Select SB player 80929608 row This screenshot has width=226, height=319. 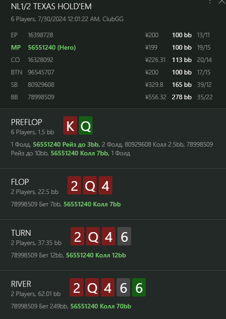click(112, 85)
